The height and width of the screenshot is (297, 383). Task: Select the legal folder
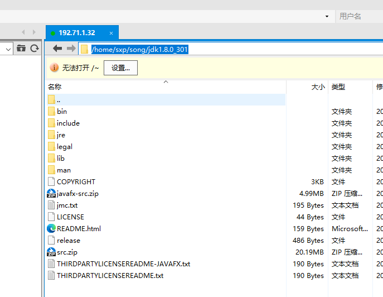[65, 146]
